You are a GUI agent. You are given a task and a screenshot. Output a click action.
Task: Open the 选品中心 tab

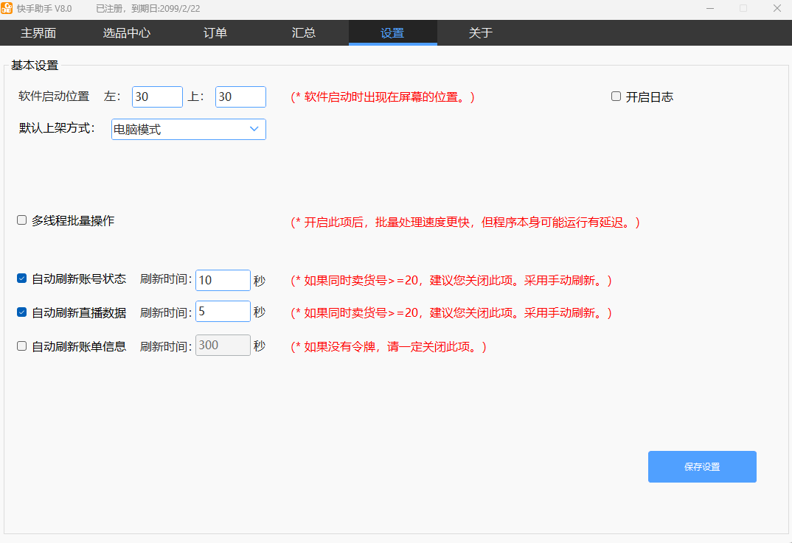pyautogui.click(x=127, y=33)
